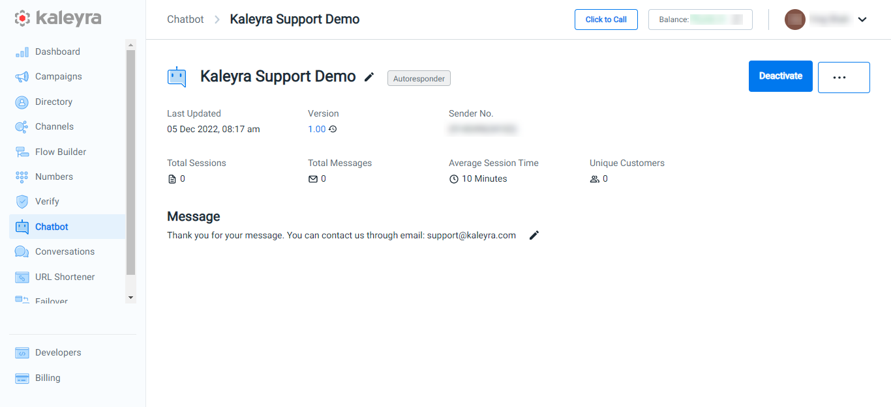The image size is (891, 407).
Task: Click the Average Session Time clock icon
Action: [454, 179]
